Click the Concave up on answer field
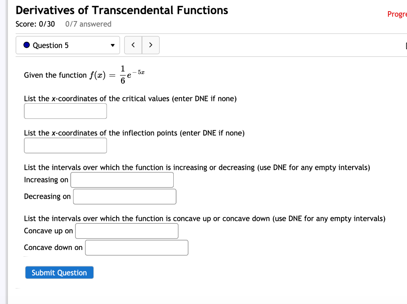The height and width of the screenshot is (304, 407). coord(126,231)
